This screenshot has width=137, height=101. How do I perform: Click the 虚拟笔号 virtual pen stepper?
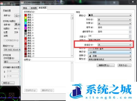130,32
